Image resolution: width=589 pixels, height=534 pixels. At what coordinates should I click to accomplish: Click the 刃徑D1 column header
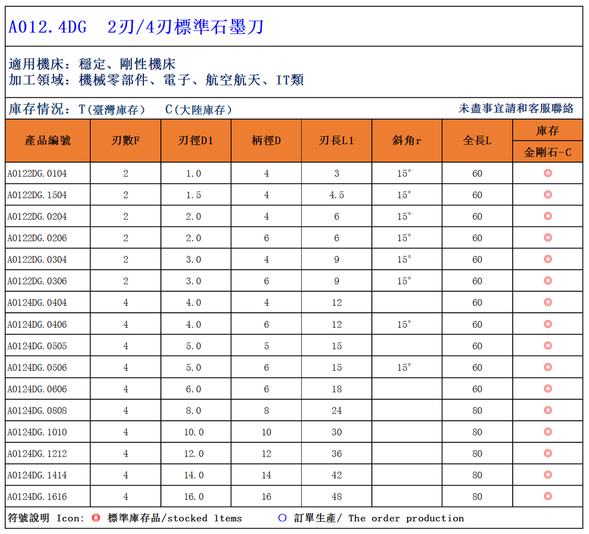tap(196, 141)
